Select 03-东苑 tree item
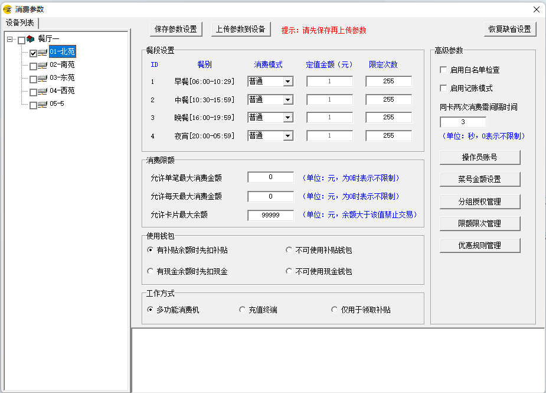This screenshot has width=546, height=393. [x=63, y=77]
